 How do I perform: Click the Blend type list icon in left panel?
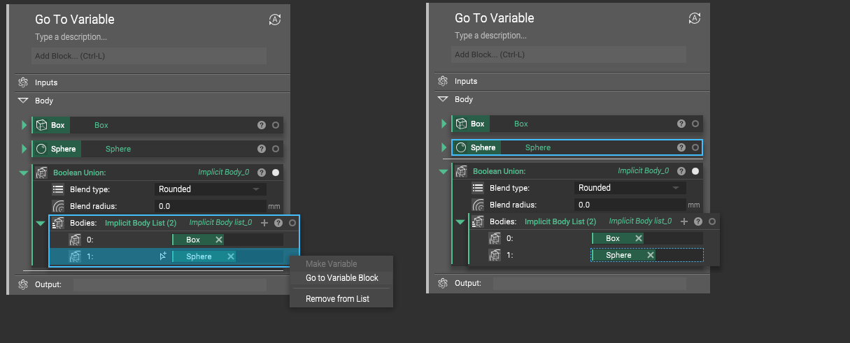(58, 189)
